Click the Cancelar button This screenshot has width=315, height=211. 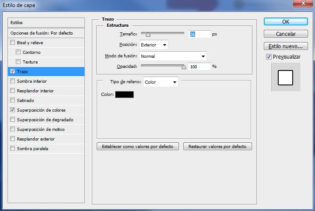pyautogui.click(x=286, y=34)
